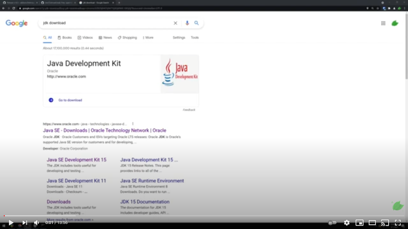Open search Tools

(x=195, y=38)
